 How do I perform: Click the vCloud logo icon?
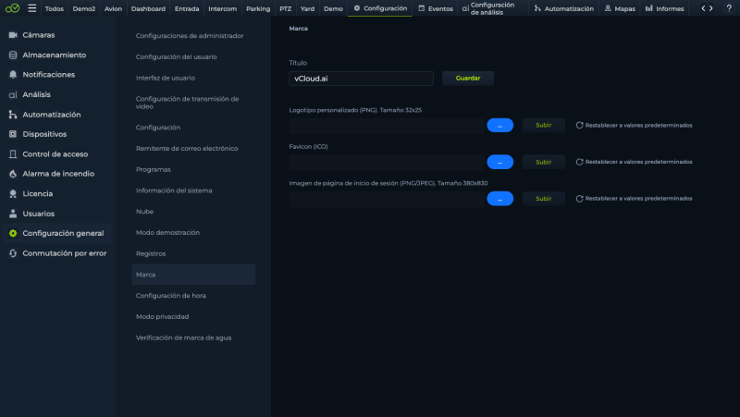click(12, 8)
